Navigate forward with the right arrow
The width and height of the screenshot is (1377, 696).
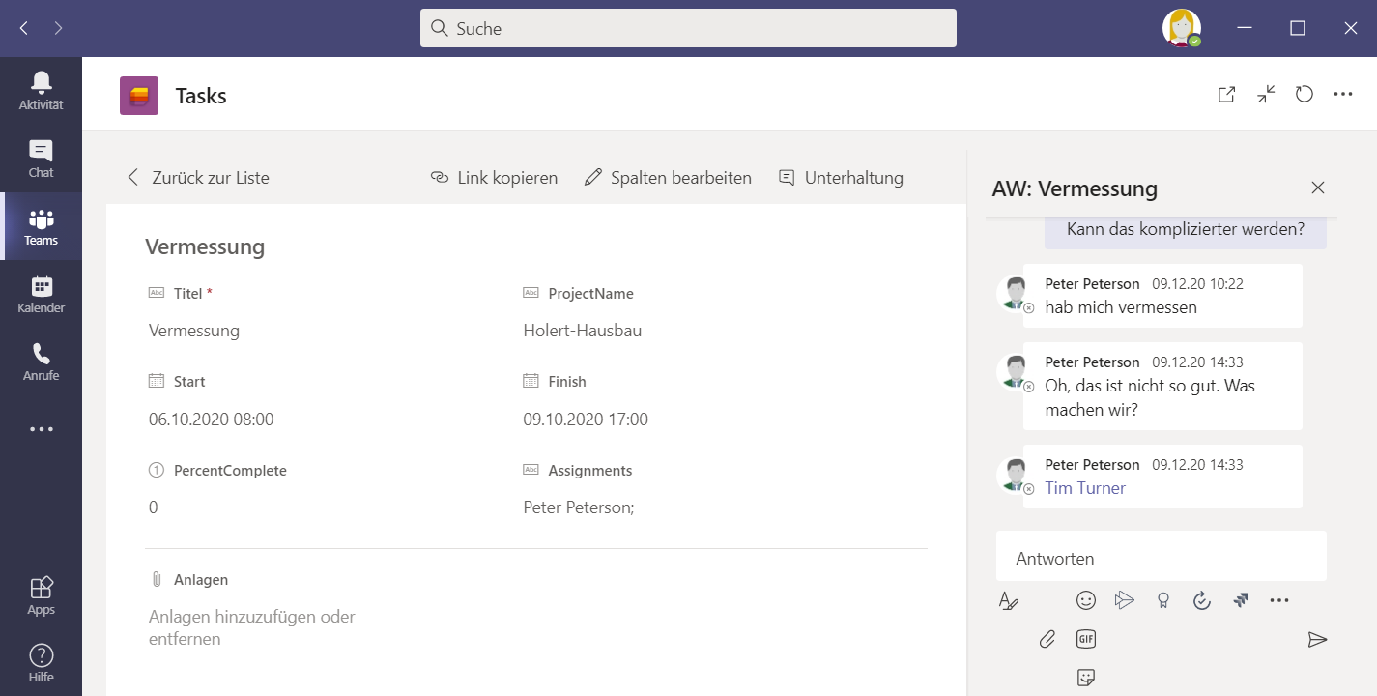point(58,28)
